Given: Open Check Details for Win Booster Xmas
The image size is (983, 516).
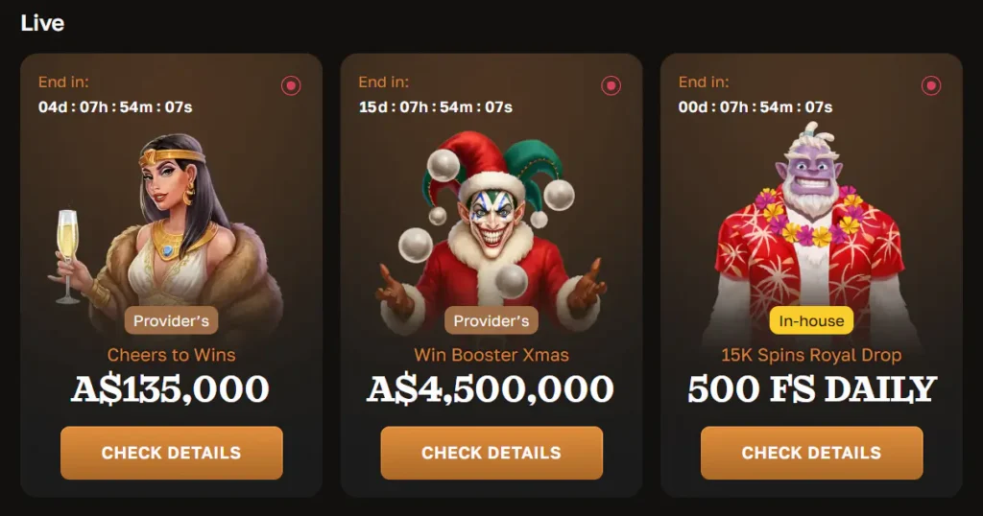Looking at the screenshot, I should (x=491, y=453).
